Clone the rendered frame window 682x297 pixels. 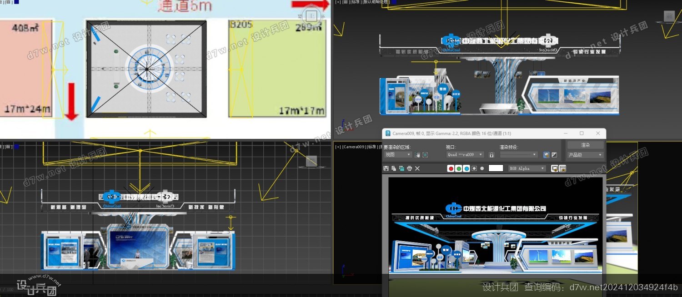coord(401,168)
